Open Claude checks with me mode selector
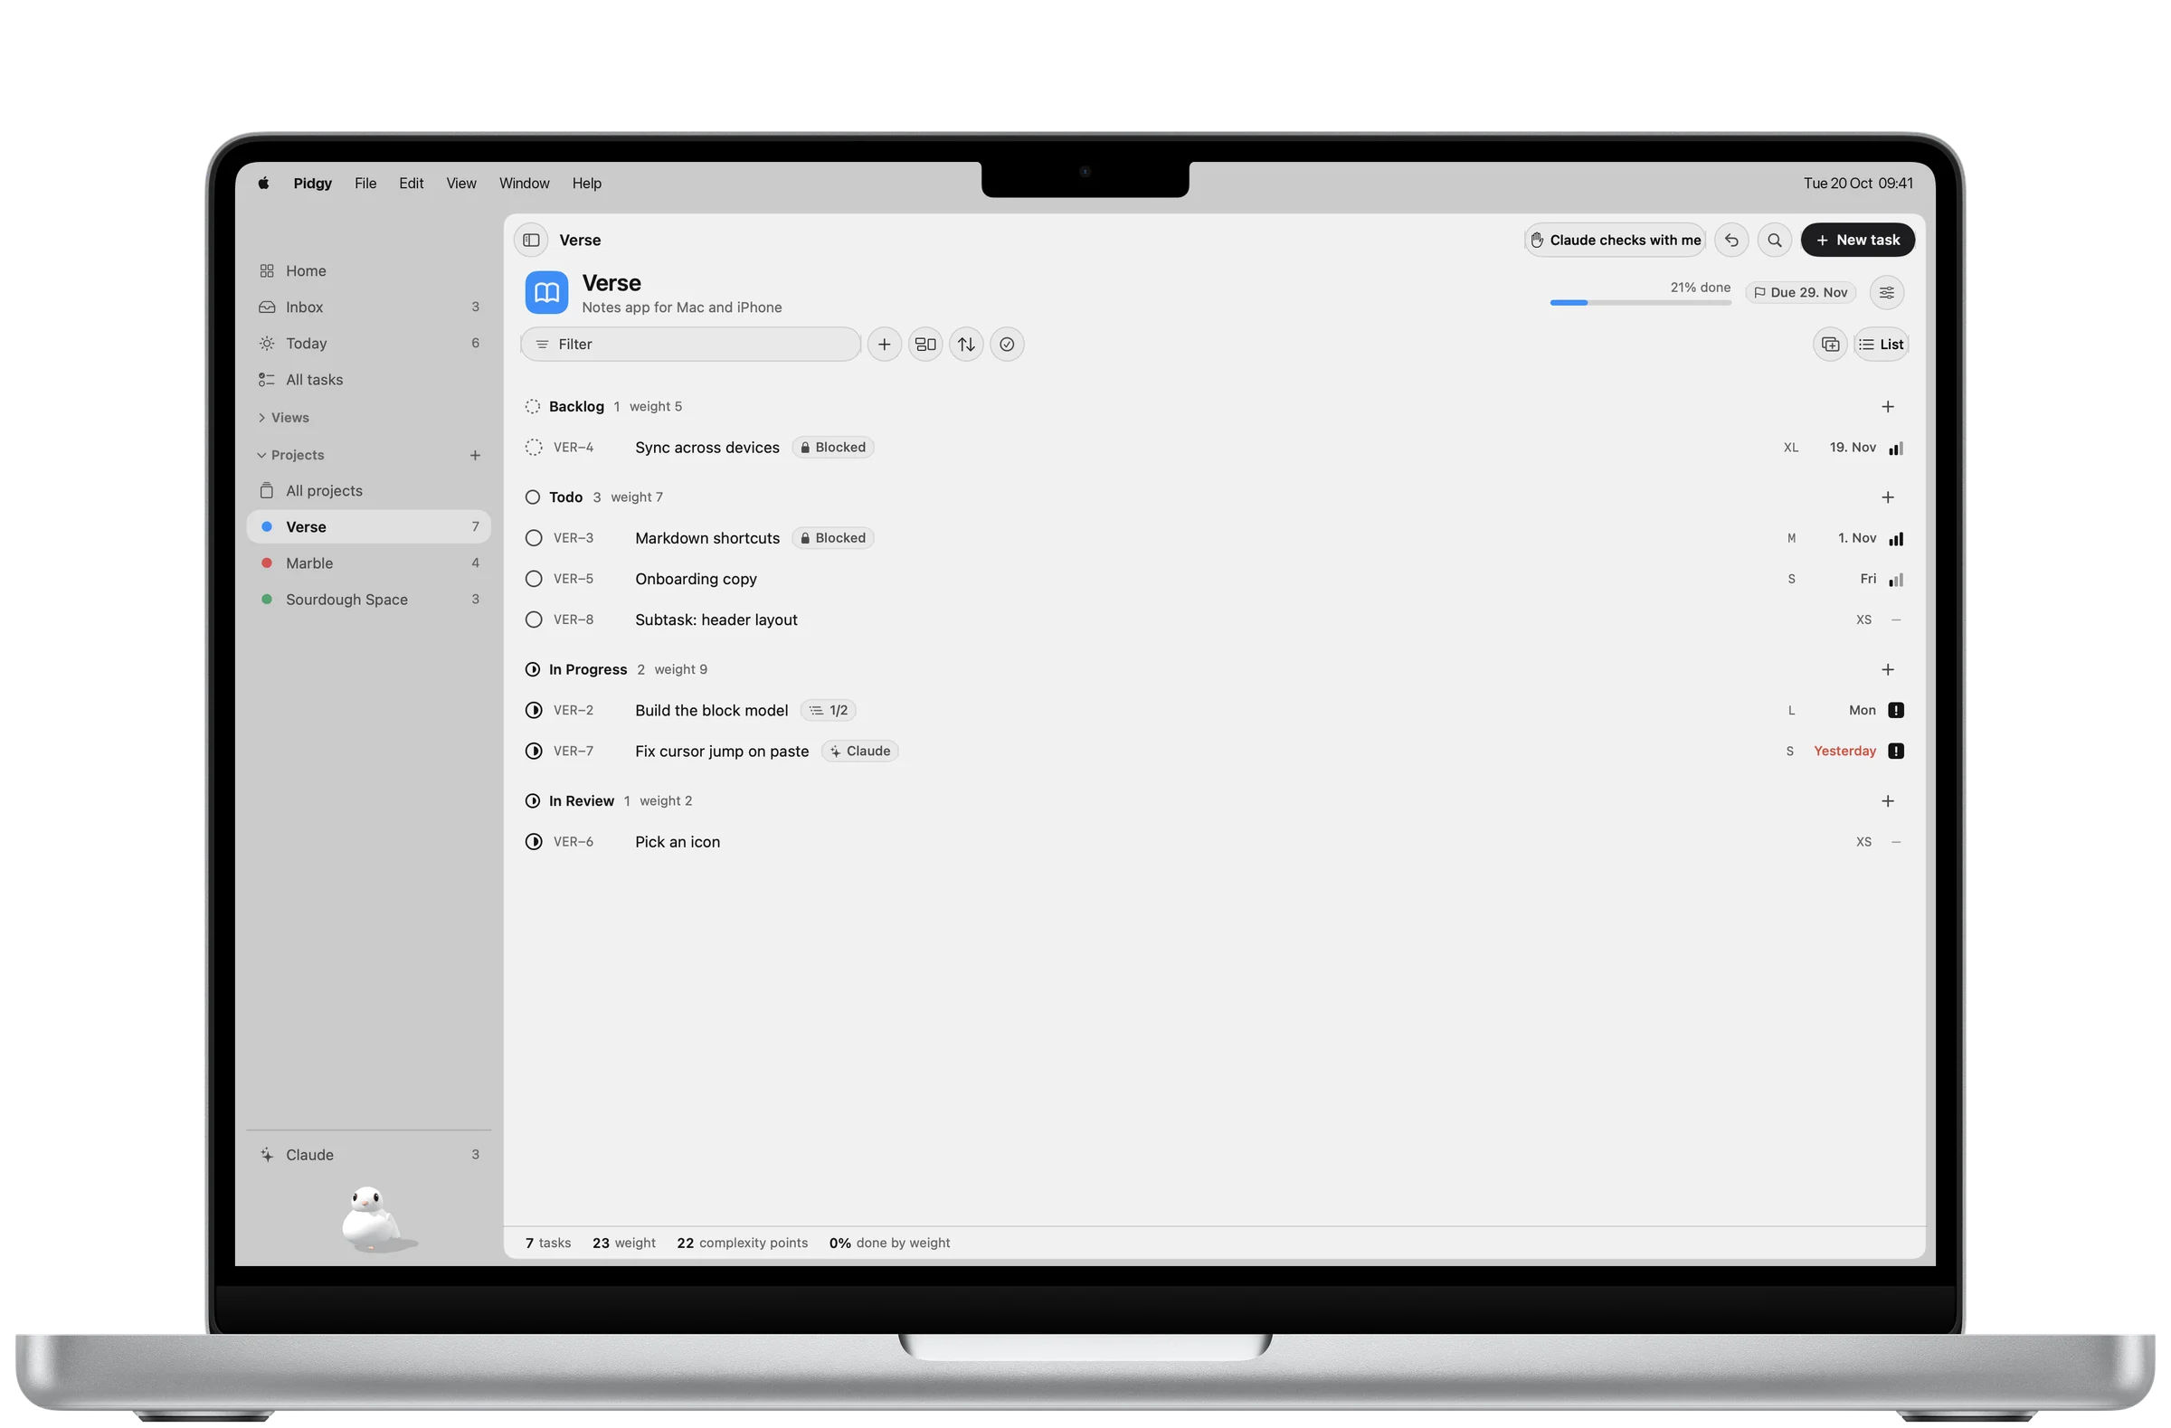 [1615, 240]
